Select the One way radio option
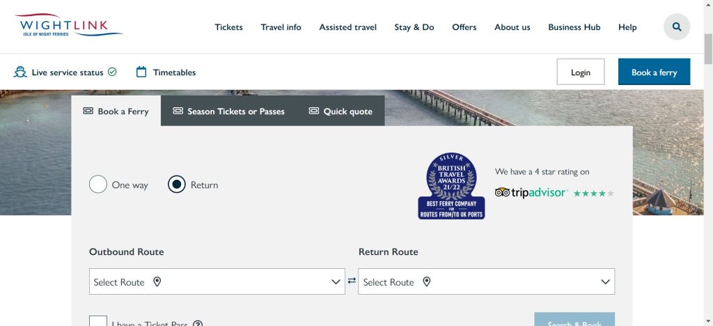 point(98,185)
